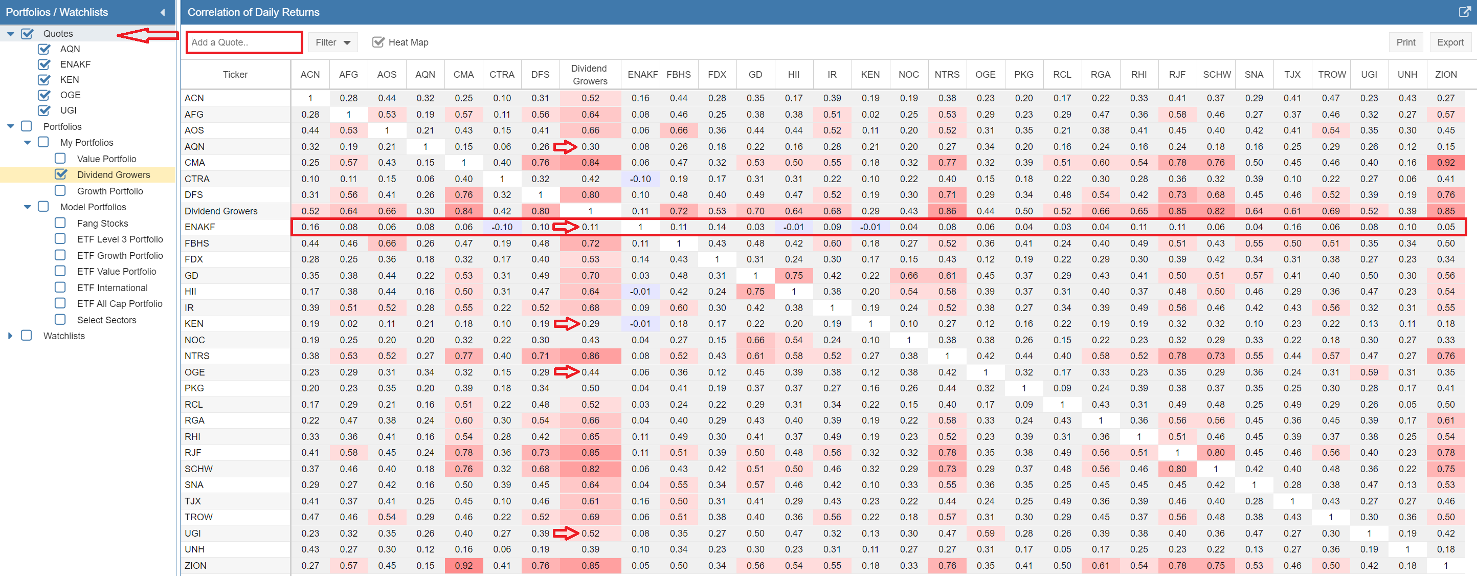Collapse the Portfolios / Watchlists panel
This screenshot has height=576, width=1477.
[x=162, y=12]
